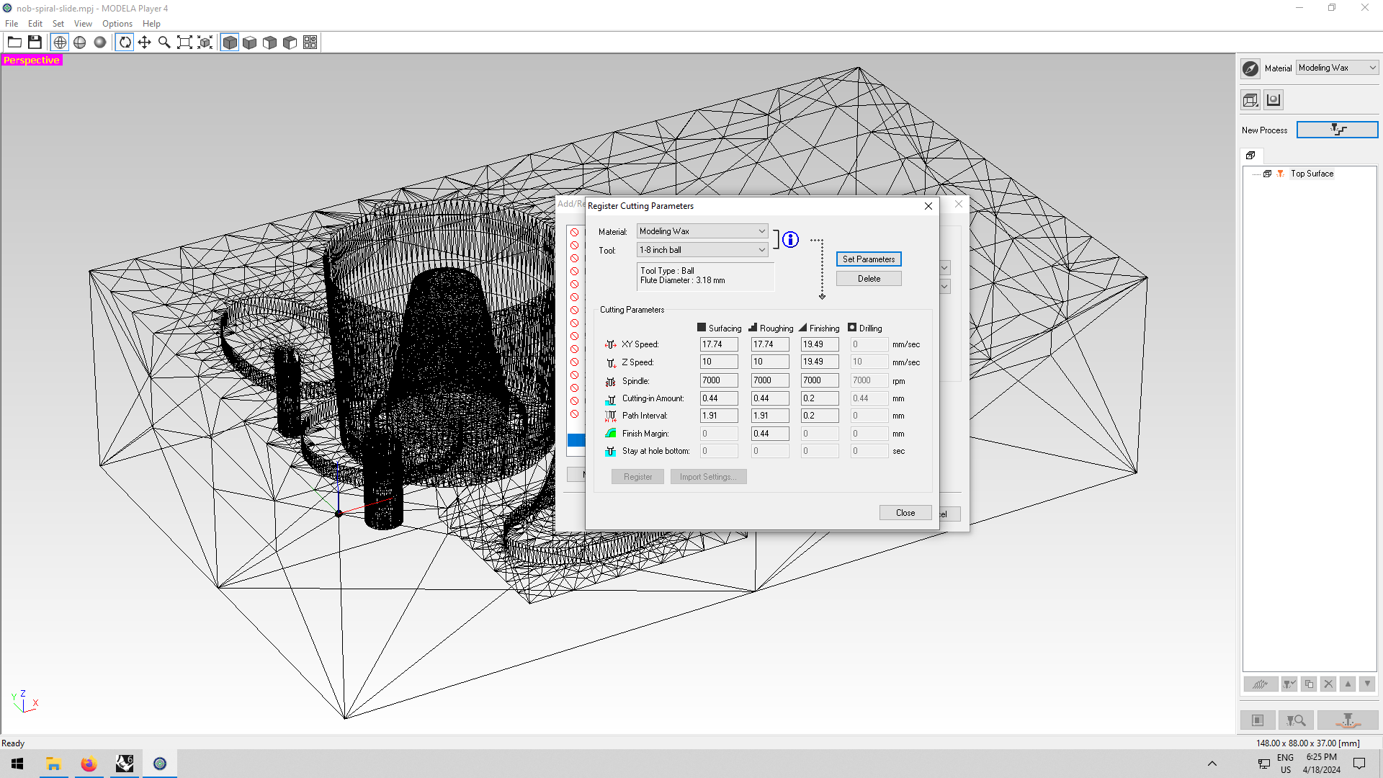This screenshot has height=778, width=1383.
Task: Activate the Zoom magnifier tool
Action: click(x=165, y=43)
